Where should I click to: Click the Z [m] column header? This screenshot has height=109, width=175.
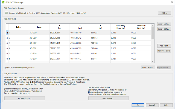[100, 27]
